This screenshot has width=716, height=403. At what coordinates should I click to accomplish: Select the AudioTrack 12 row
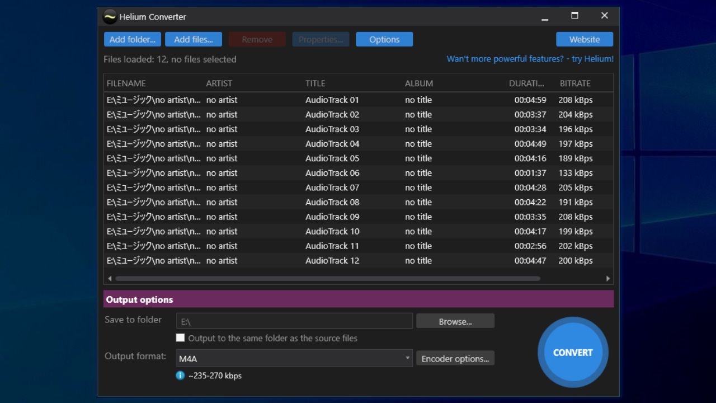pos(358,260)
